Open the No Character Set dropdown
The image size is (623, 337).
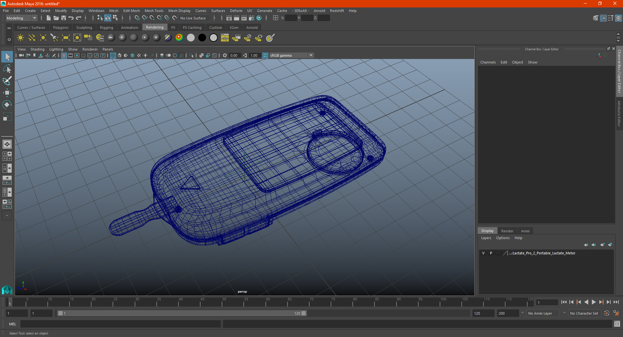pos(584,313)
